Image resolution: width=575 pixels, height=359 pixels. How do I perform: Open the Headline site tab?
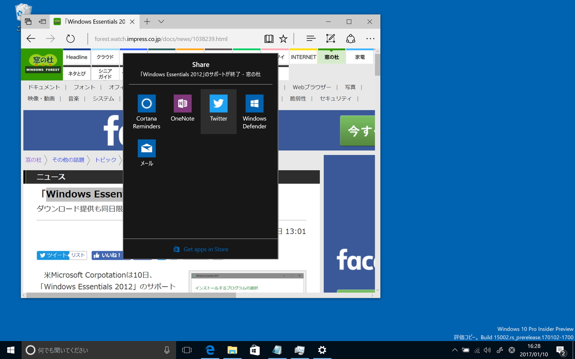[x=77, y=57]
